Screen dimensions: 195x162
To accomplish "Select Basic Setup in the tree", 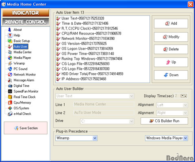I will 22,41.
